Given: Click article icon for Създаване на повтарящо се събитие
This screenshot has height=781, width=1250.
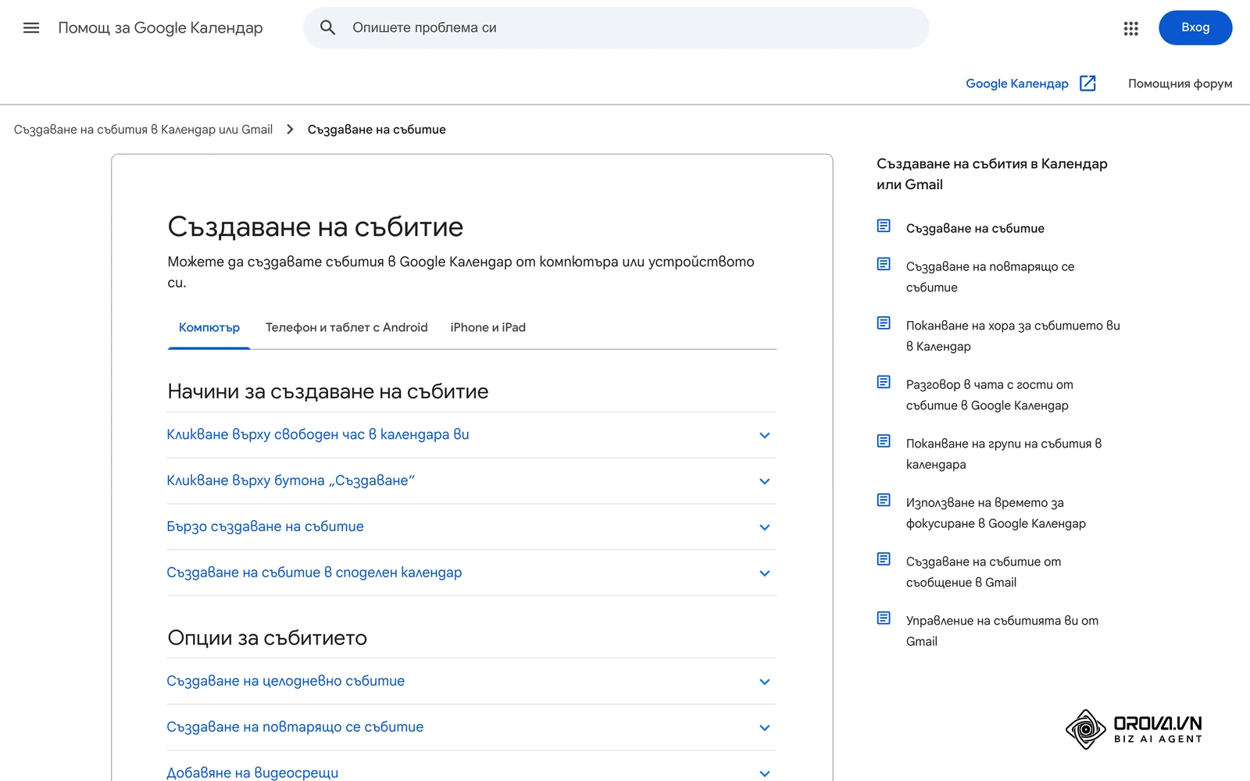Looking at the screenshot, I should [x=884, y=265].
